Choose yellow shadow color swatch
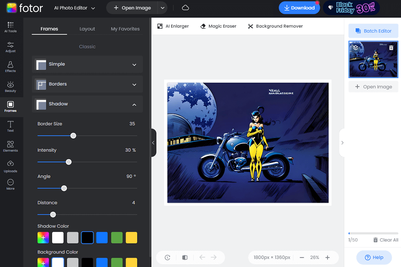Viewport: 401px width, 267px height. tap(132, 238)
